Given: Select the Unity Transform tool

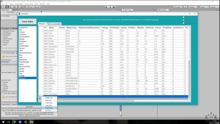Looking at the screenshot, I should tap(22, 7).
